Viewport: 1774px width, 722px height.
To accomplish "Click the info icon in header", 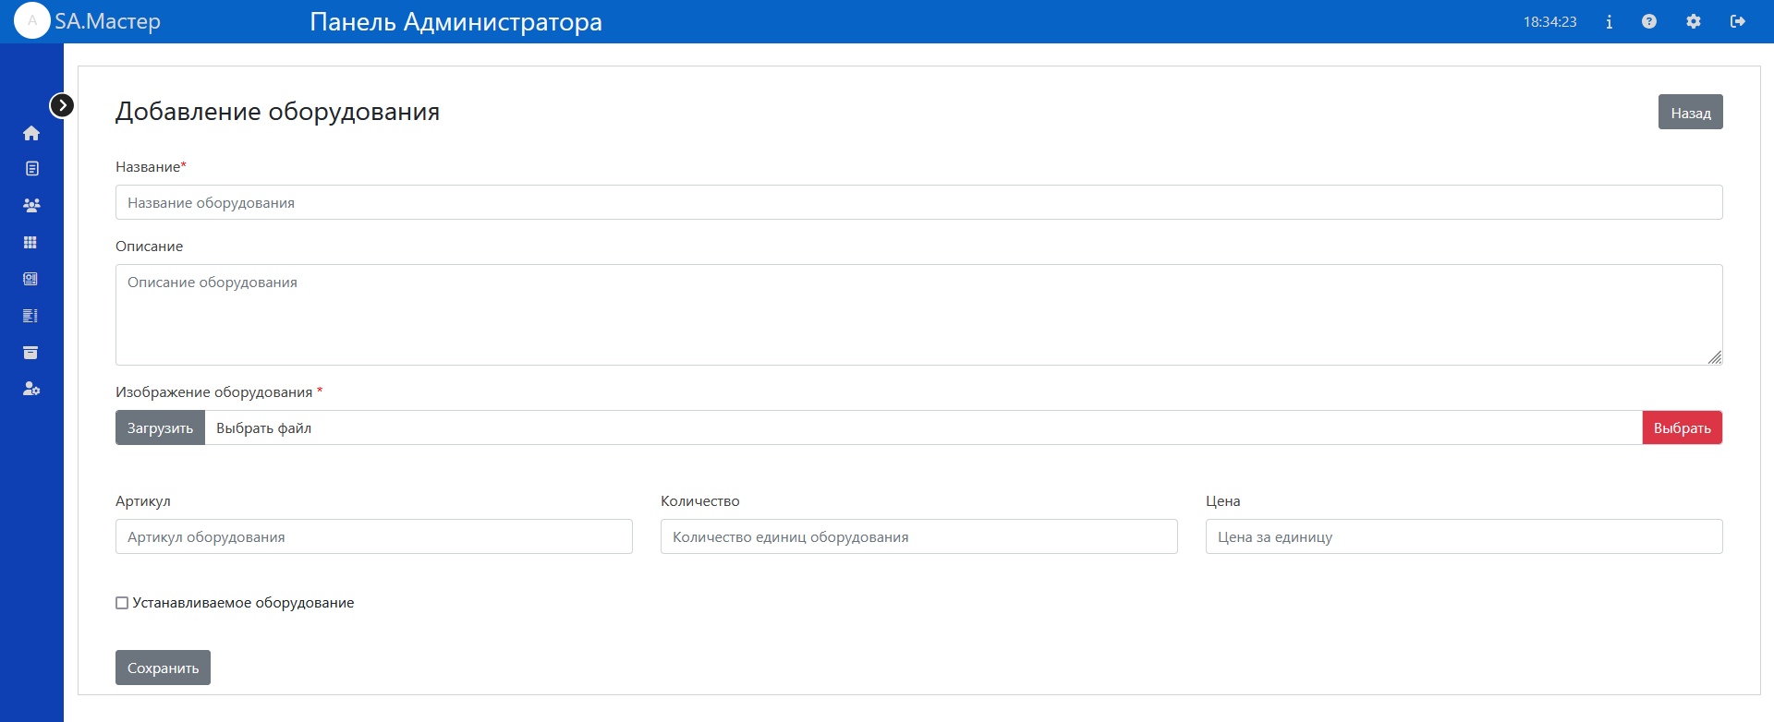I will click(x=1609, y=21).
